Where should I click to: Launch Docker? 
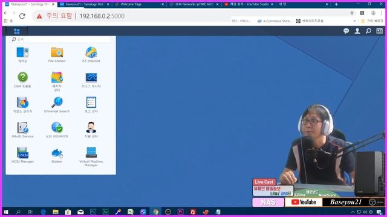tap(57, 155)
